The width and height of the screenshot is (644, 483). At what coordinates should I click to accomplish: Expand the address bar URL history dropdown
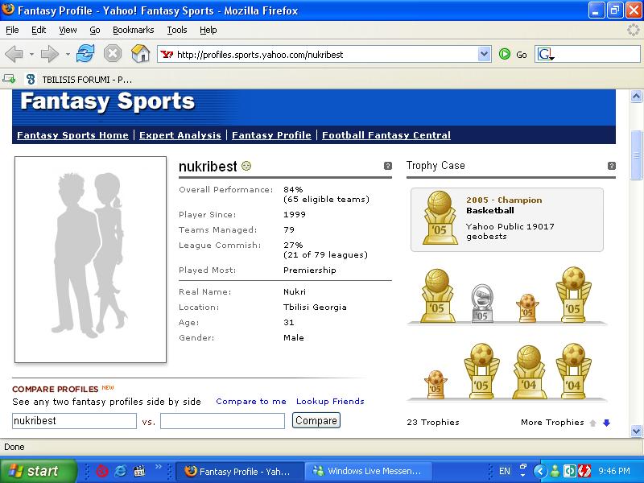[x=485, y=54]
